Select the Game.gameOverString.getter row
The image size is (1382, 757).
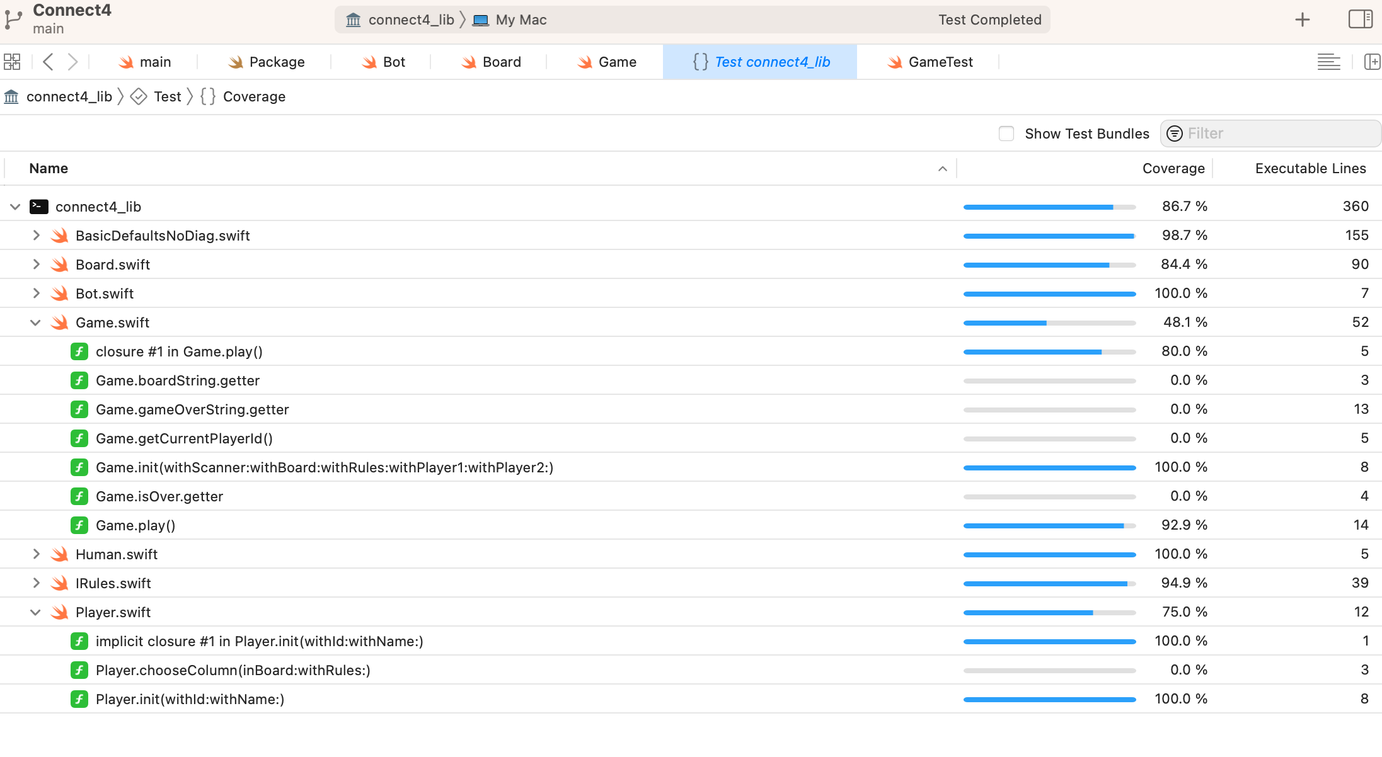[x=691, y=409]
